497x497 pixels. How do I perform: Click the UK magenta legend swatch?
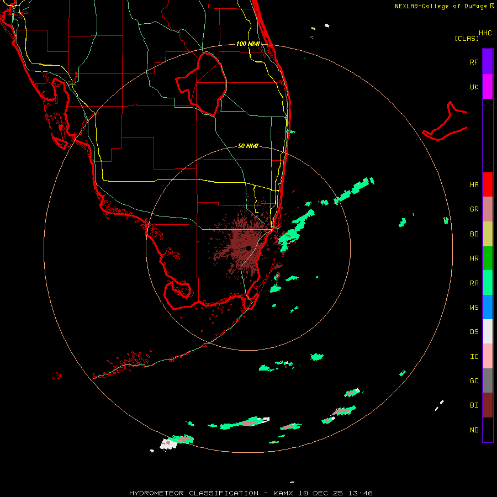(x=488, y=87)
